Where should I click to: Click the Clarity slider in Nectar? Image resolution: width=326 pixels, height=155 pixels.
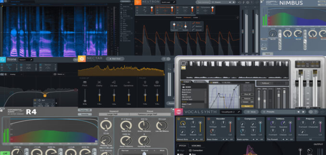(x=99, y=95)
